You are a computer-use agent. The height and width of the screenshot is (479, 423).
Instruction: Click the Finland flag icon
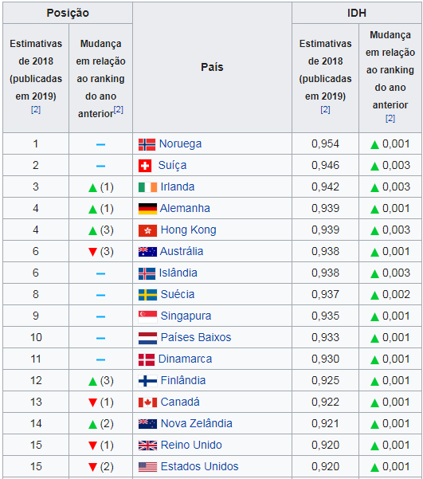pyautogui.click(x=147, y=381)
